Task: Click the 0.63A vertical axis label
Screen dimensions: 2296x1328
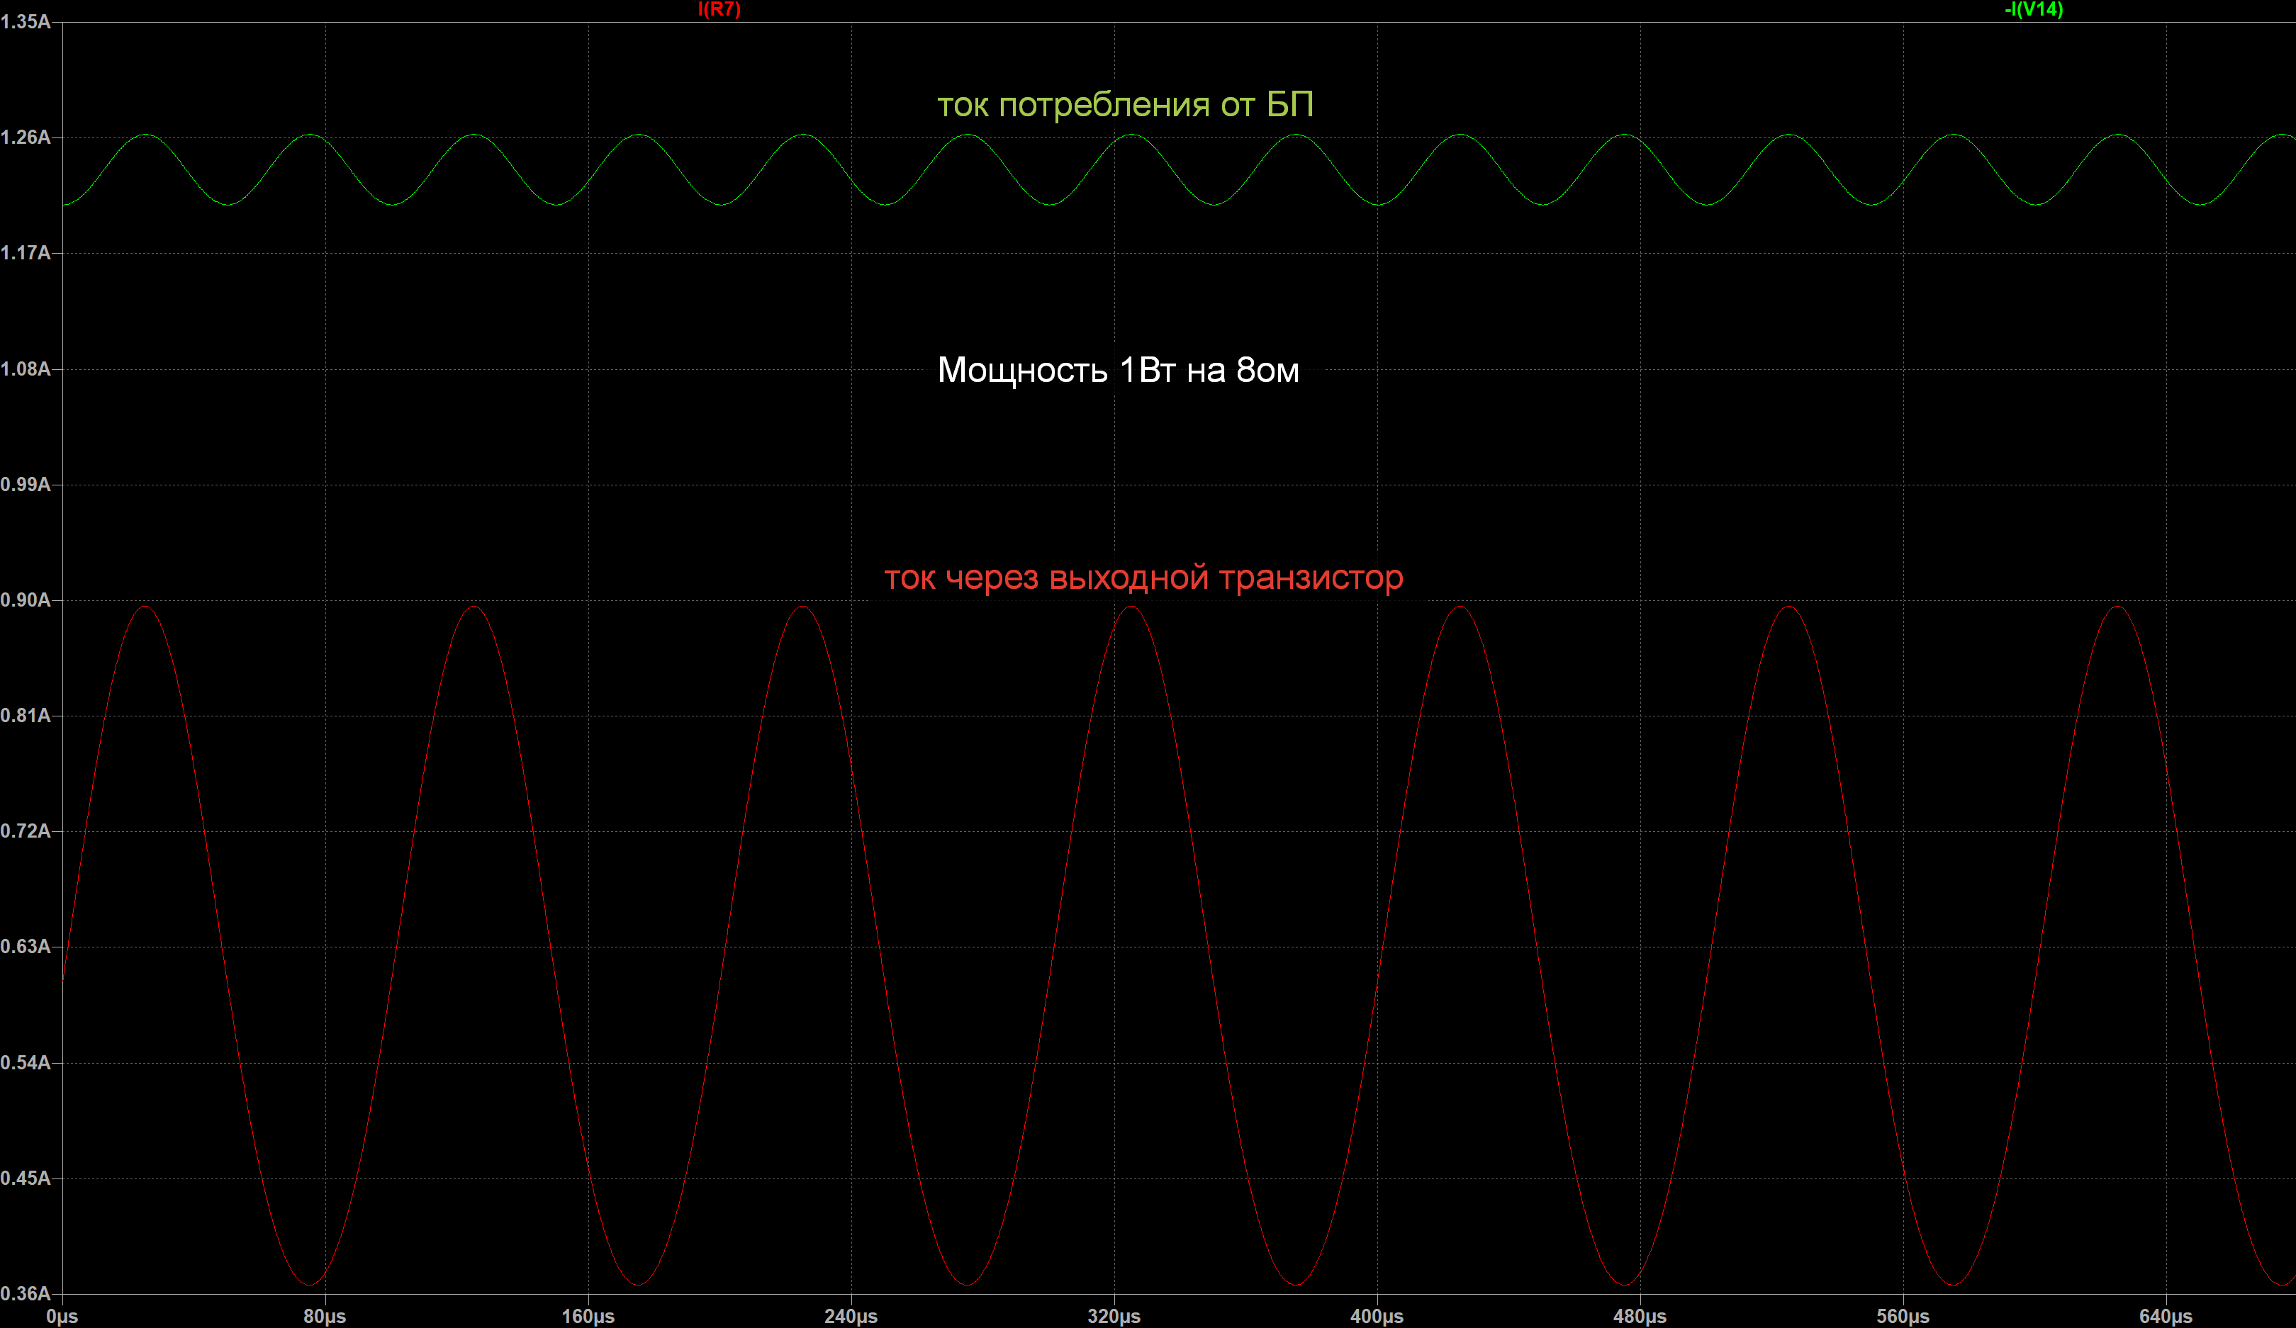Action: click(x=26, y=946)
